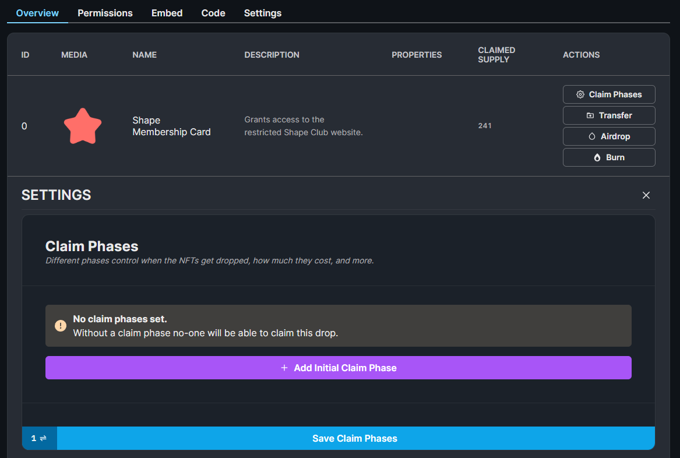Click the flame icon on the Burn button
This screenshot has height=458, width=680.
(597, 157)
